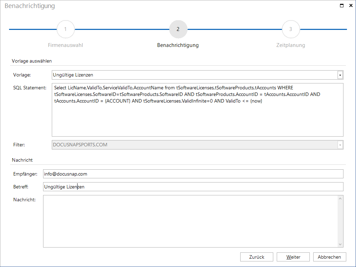Click the Vorlage combo box showing Ungültige Lizenzen
Viewport: 356px width, 267px height.
pyautogui.click(x=197, y=75)
